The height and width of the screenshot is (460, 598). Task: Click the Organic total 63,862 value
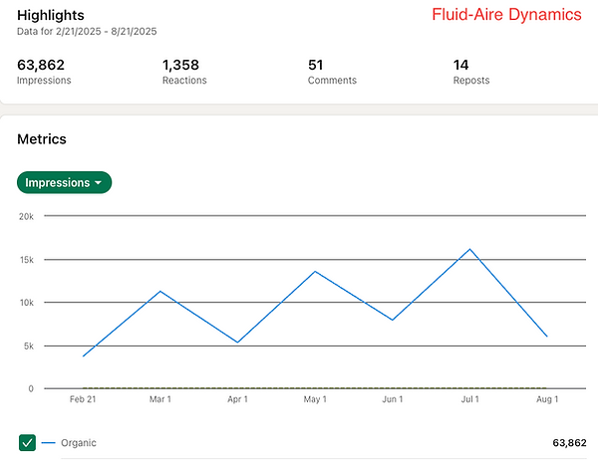tap(568, 442)
